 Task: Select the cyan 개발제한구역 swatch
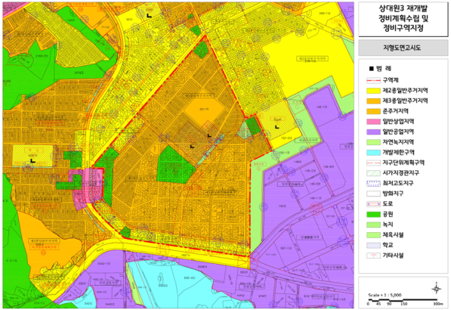click(x=373, y=153)
